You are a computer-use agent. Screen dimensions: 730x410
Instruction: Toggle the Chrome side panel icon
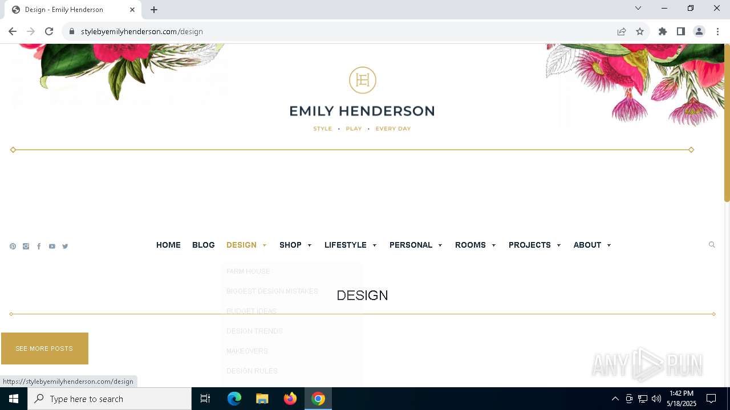[x=681, y=31]
